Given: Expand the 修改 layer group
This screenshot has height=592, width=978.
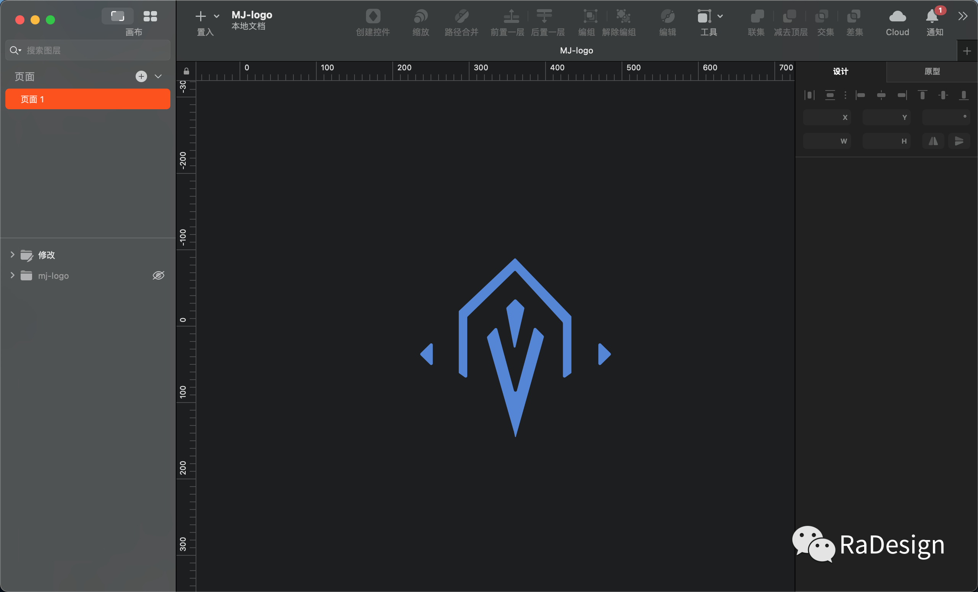Looking at the screenshot, I should (x=12, y=254).
